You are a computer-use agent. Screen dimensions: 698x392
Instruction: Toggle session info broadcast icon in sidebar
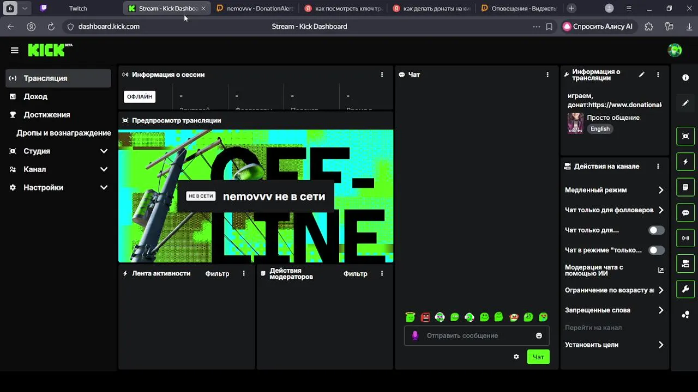point(685,238)
